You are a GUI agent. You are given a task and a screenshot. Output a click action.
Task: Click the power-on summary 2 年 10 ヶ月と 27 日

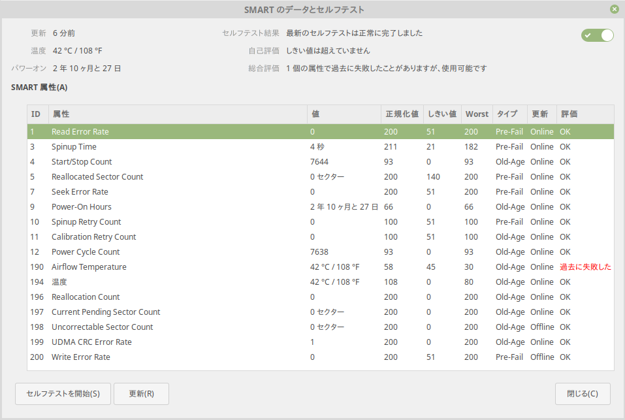tap(87, 69)
